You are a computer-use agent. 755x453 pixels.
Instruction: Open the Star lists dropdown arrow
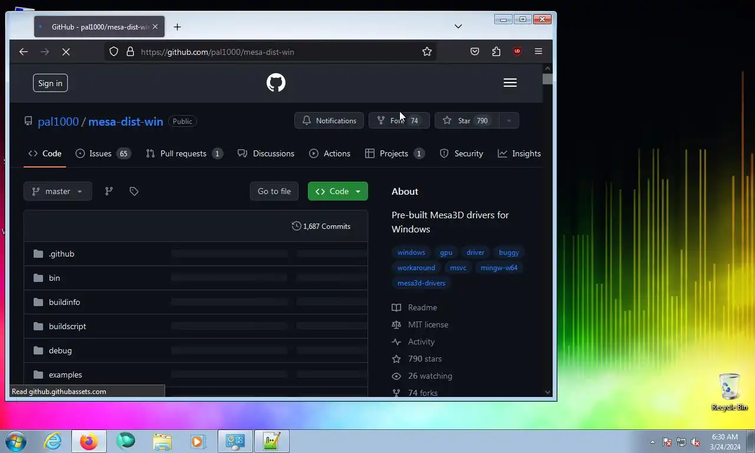pyautogui.click(x=508, y=120)
